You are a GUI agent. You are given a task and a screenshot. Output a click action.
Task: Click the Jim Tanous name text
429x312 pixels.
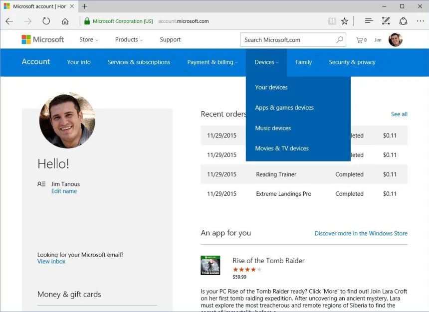coord(66,184)
